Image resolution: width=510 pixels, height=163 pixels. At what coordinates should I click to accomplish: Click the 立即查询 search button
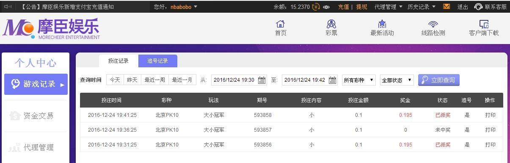click(x=438, y=80)
